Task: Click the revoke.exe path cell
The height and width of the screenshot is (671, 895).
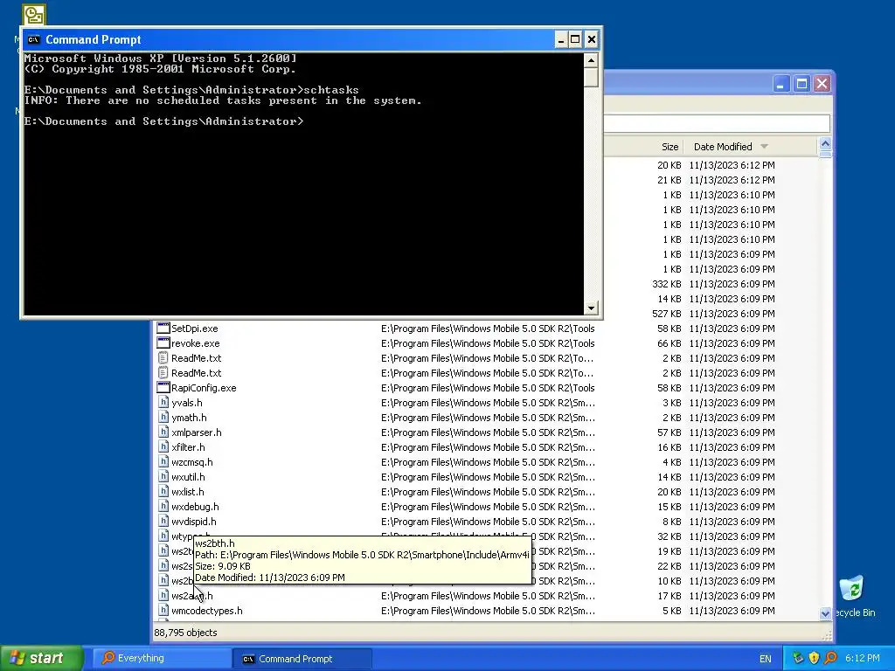Action: coord(488,342)
